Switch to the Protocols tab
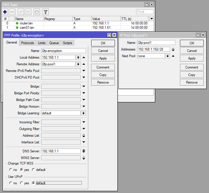 pyautogui.click(x=28, y=43)
